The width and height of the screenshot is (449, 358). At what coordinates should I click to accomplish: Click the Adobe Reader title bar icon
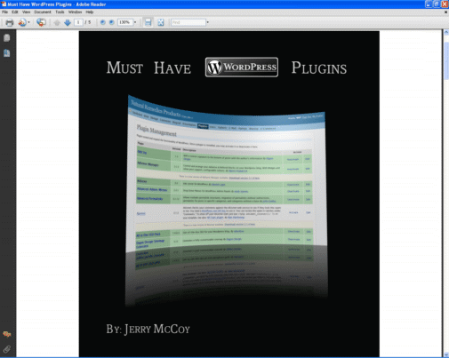[4, 4]
